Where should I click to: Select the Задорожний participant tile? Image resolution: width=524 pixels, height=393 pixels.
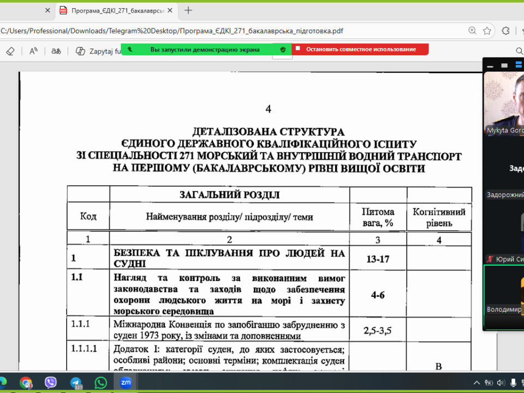504,169
